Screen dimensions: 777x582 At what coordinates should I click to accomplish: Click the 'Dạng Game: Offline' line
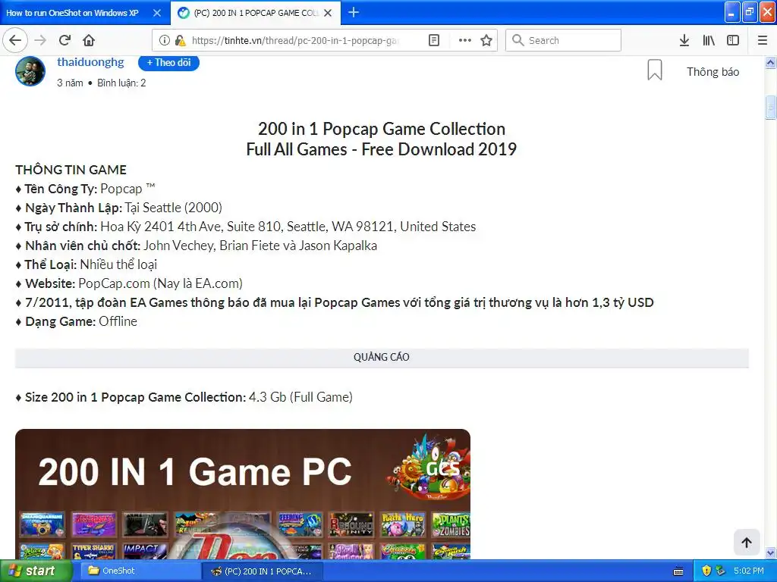77,321
